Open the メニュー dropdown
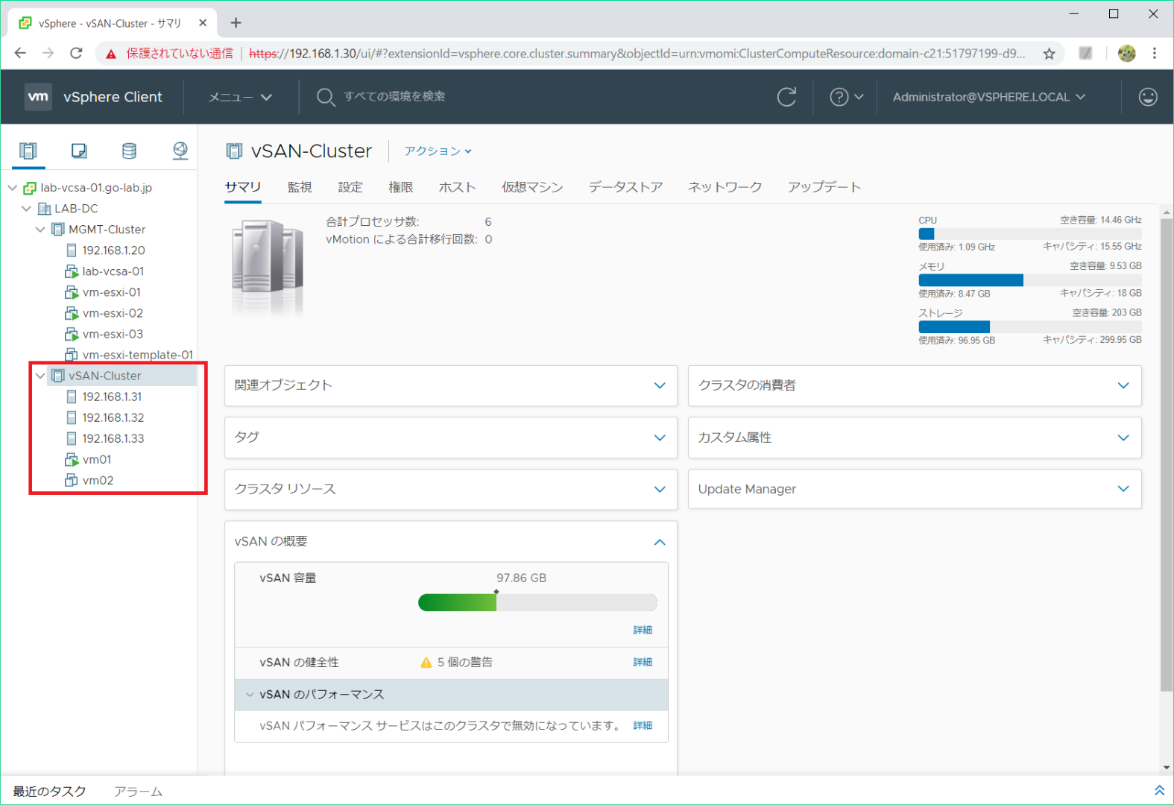The image size is (1174, 805). click(240, 97)
